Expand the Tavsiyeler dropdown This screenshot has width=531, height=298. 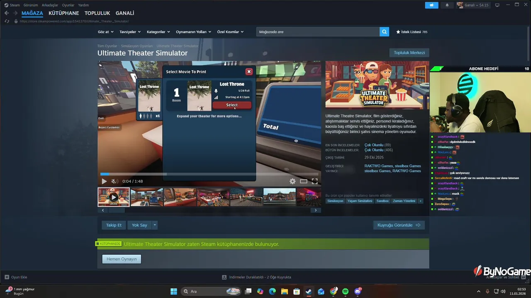point(130,32)
